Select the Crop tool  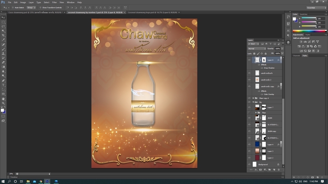coord(3,35)
